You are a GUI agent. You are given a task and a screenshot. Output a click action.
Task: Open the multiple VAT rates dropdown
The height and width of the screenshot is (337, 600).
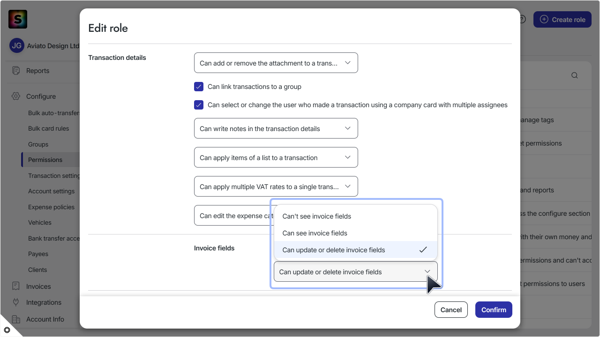point(276,186)
